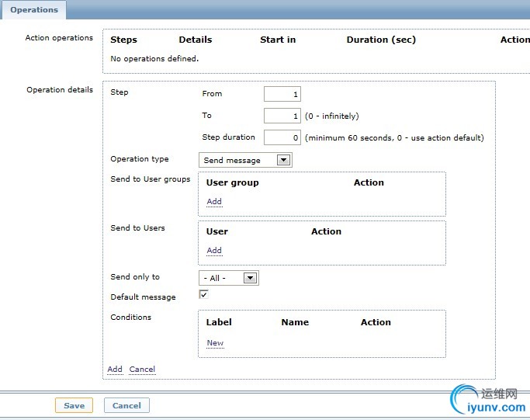Screen dimensions: 530x420
Task: Select the Send message combo box
Action: click(x=245, y=160)
